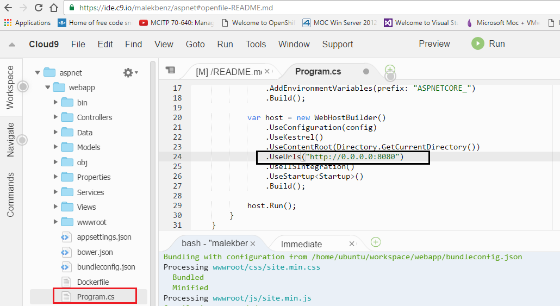Select Dockerfile in file tree
Viewport: 560px width, 306px height.
coord(93,282)
